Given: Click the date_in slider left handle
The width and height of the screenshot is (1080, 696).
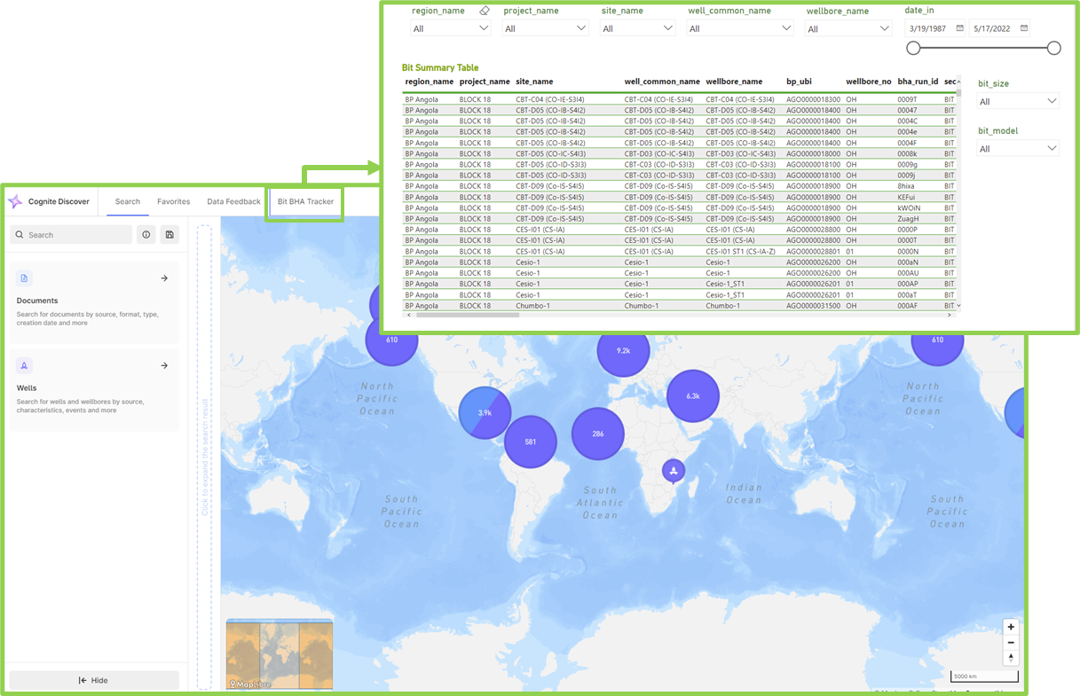Looking at the screenshot, I should click(912, 48).
